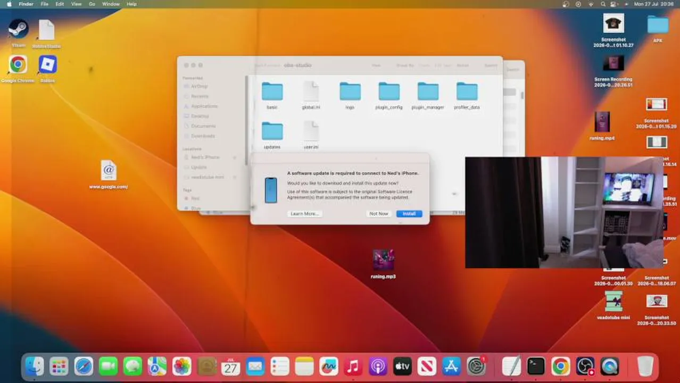Open the Go menu

click(x=92, y=4)
